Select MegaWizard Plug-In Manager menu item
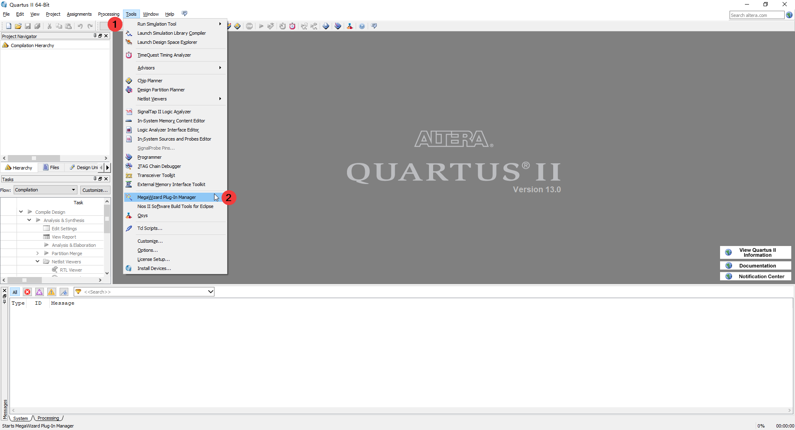Viewport: 795px width, 430px height. (x=176, y=197)
